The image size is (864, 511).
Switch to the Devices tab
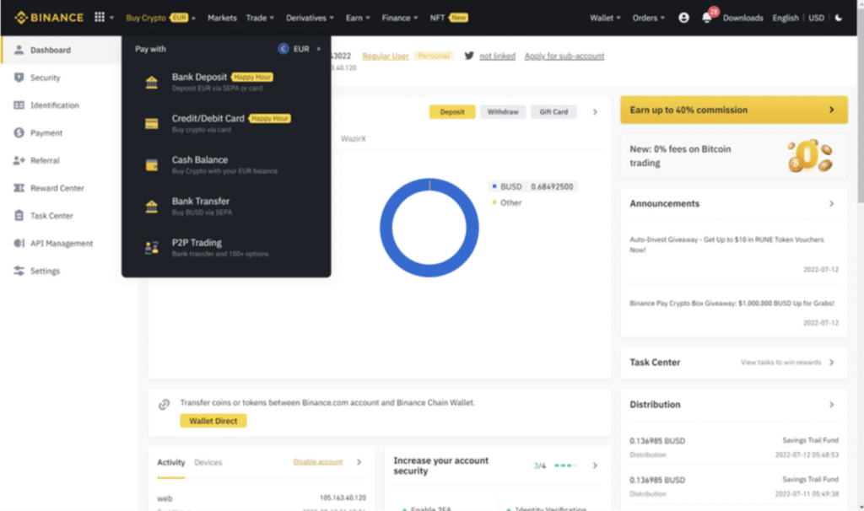208,463
